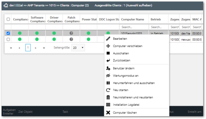Go to next page of the table
Image resolution: width=206 pixels, height=119 pixels.
pyautogui.click(x=36, y=48)
